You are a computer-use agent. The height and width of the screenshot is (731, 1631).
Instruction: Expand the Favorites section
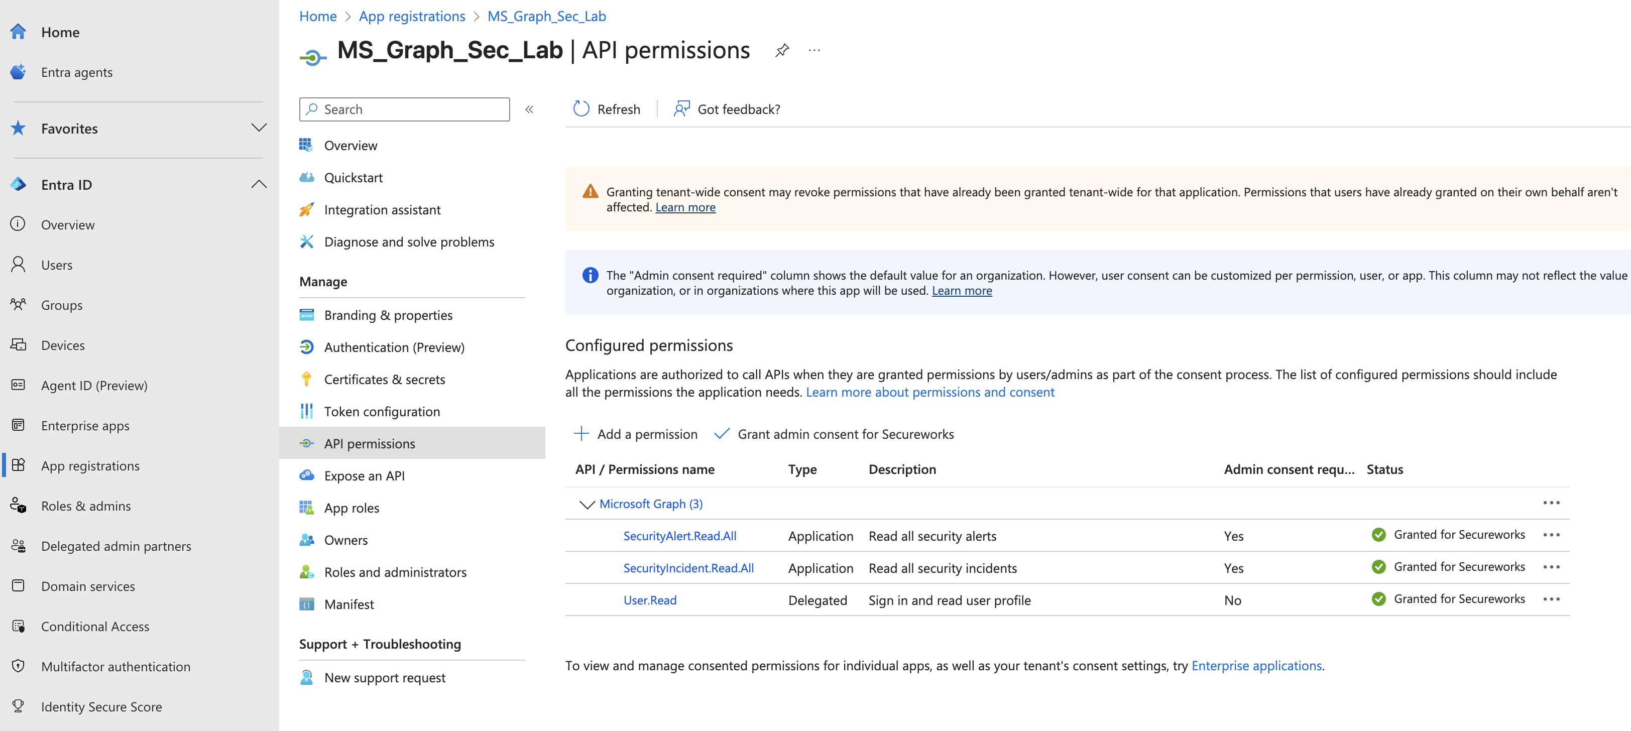[x=258, y=128]
